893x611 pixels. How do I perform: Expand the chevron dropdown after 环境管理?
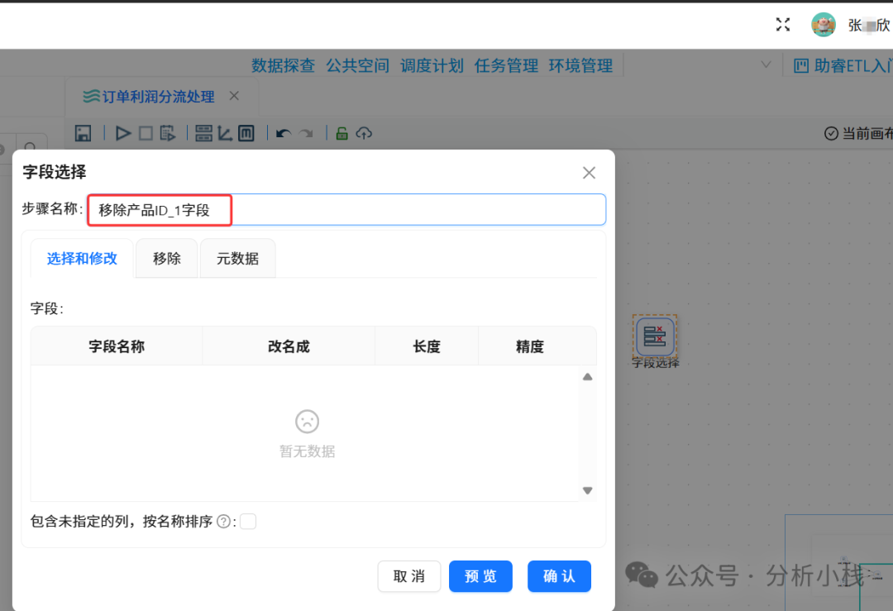click(766, 65)
